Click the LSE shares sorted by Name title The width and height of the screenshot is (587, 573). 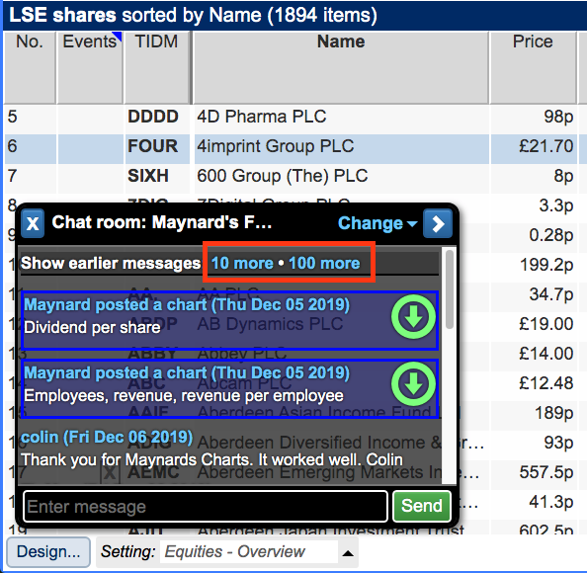point(193,15)
